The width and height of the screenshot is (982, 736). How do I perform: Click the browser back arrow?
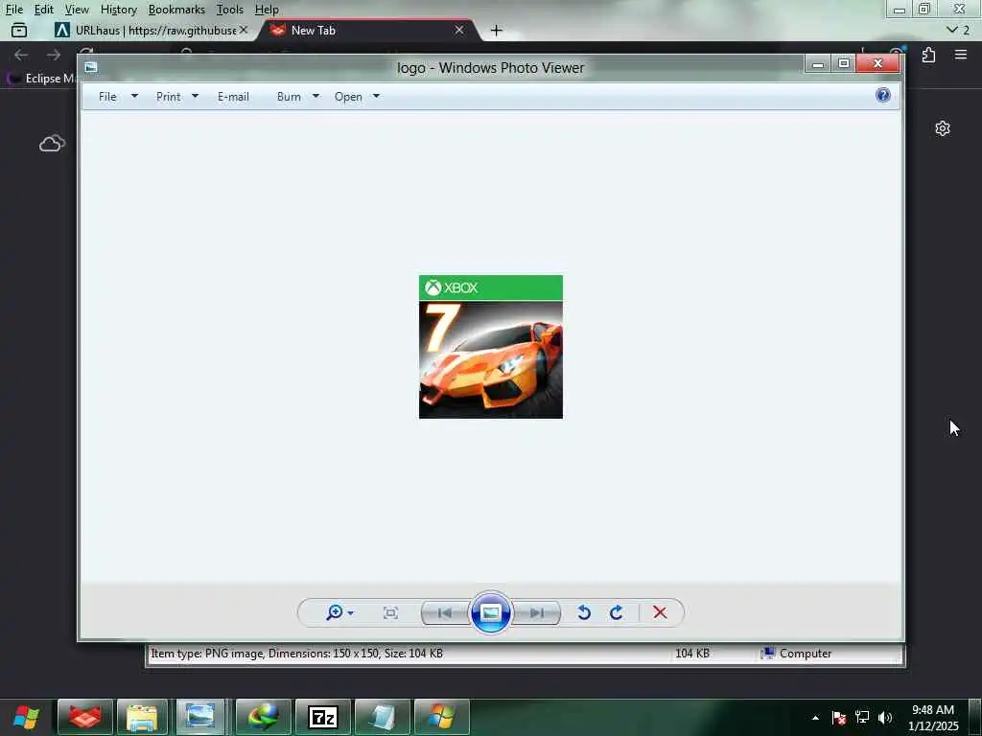point(21,55)
